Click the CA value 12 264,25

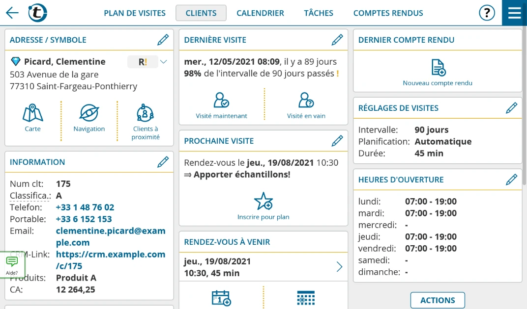click(76, 289)
